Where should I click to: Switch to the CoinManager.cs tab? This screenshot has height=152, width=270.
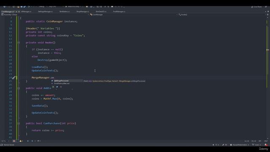(x=8, y=12)
